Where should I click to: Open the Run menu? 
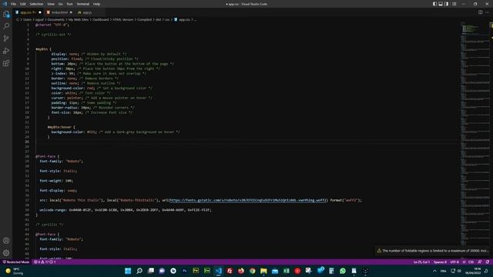[70, 4]
